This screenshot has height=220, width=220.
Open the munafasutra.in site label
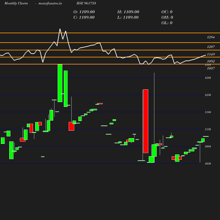pyautogui.click(x=50, y=3)
